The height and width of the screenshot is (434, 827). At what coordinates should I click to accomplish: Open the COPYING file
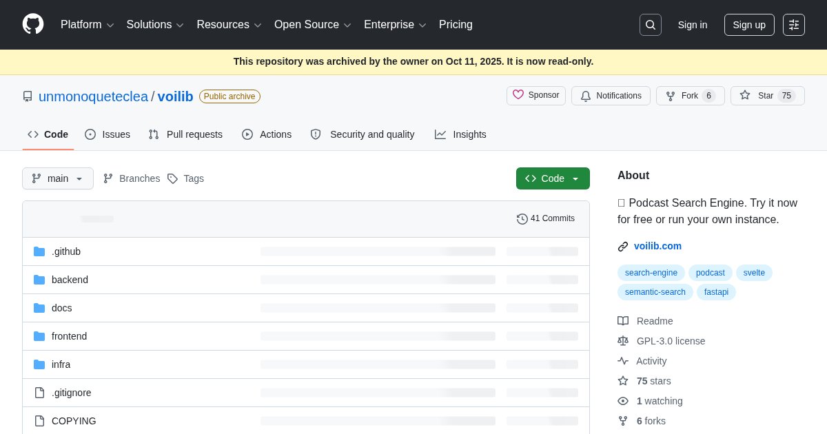pos(74,421)
